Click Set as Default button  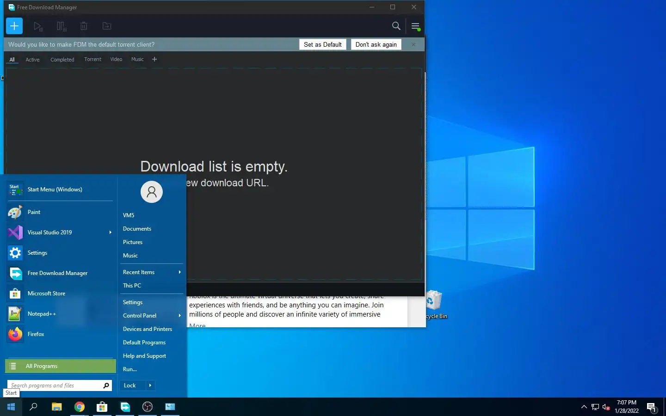(323, 44)
